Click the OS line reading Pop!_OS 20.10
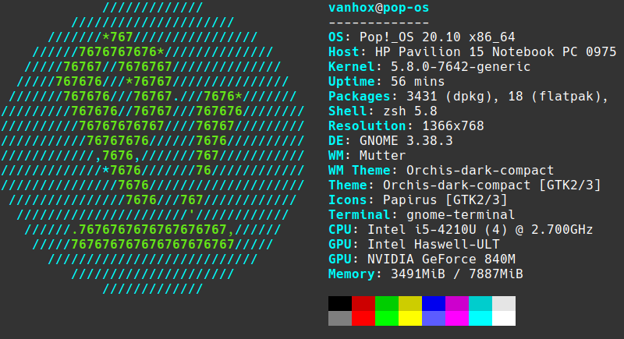Screen dimensions: 624x339 coord(421,37)
